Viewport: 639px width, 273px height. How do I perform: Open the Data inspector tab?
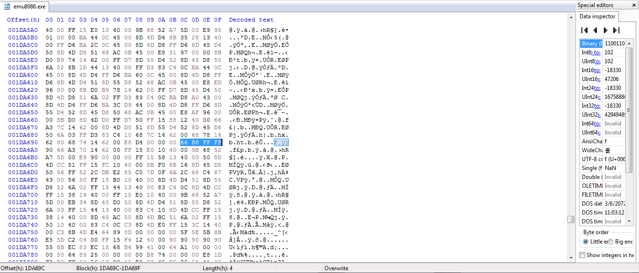(597, 16)
